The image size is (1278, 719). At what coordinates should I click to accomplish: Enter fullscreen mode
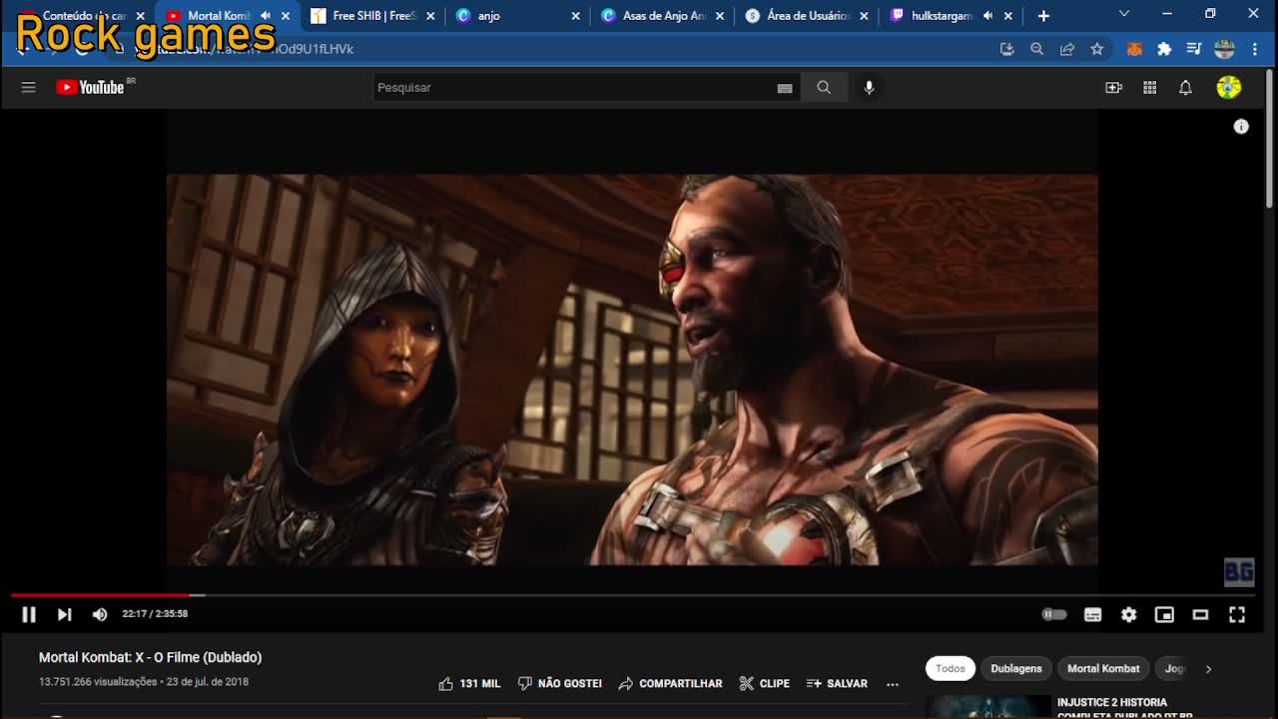(x=1236, y=614)
